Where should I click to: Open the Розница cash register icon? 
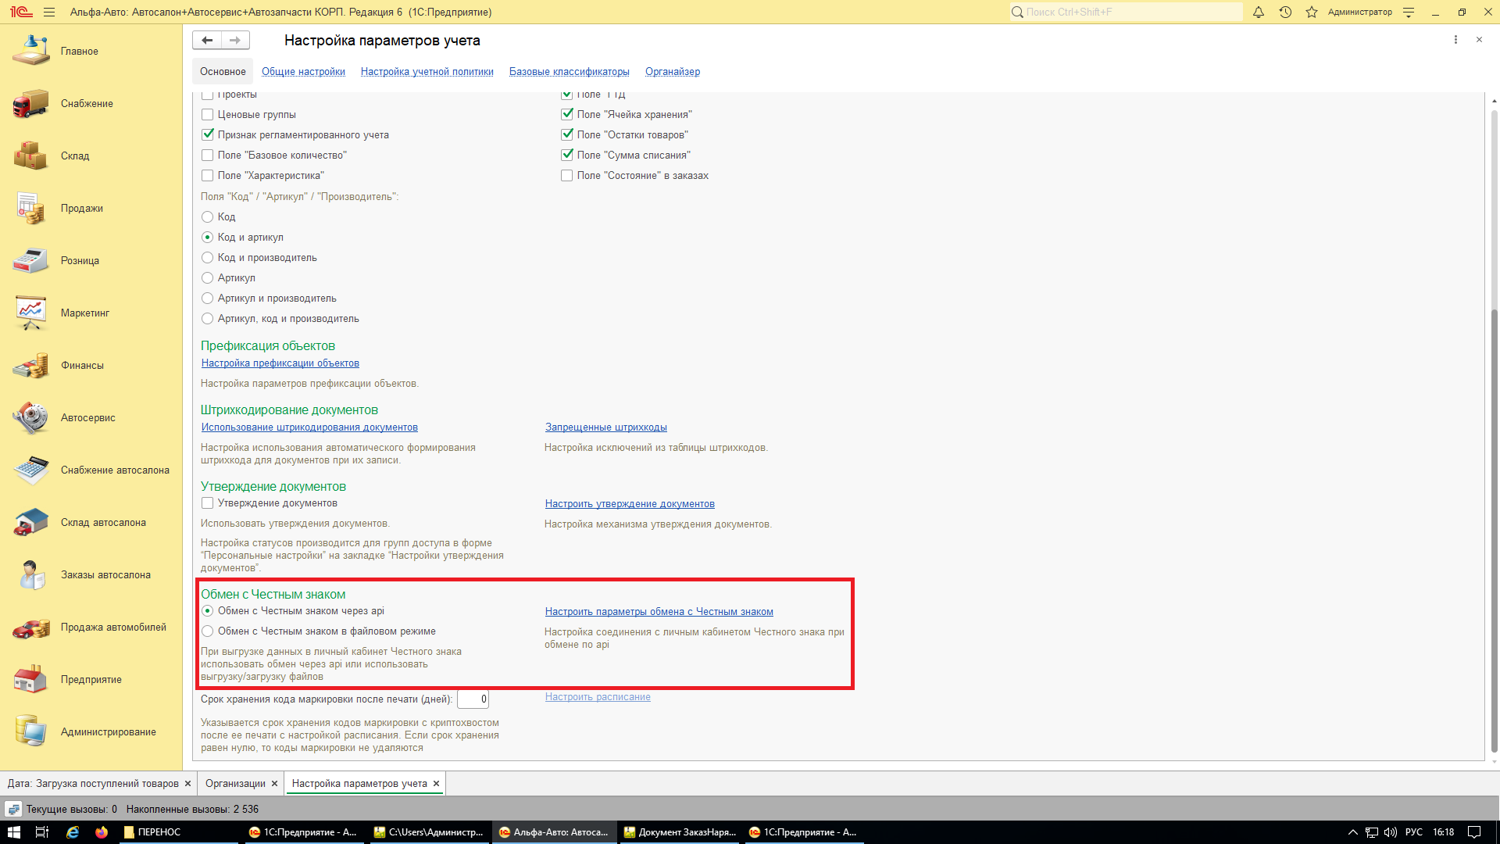coord(31,260)
